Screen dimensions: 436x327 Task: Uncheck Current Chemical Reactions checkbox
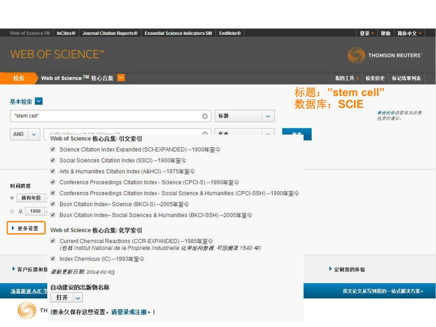tap(53, 241)
